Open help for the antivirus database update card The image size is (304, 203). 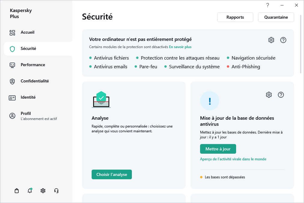pyautogui.click(x=281, y=95)
